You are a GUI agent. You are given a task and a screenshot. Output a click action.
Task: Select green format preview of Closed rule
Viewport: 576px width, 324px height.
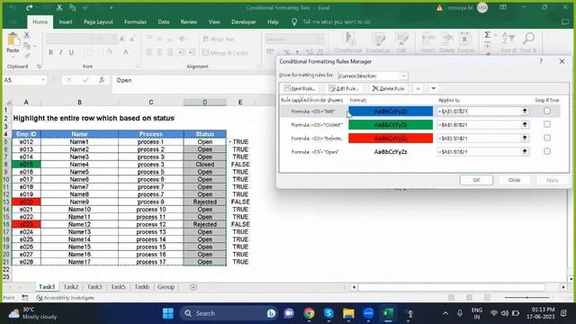tap(391, 125)
